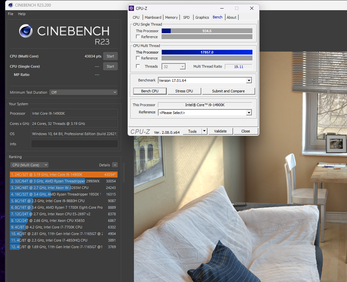Select ranking row Intel Core i7-7700K CPU
Screen dimensions: 347x282
pyautogui.click(x=63, y=227)
